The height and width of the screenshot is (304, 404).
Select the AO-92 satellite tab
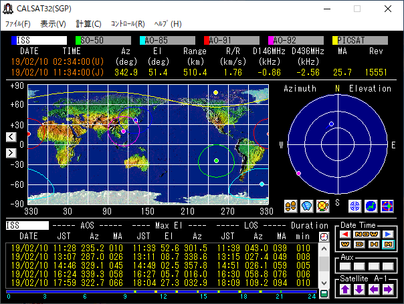tap(296, 40)
